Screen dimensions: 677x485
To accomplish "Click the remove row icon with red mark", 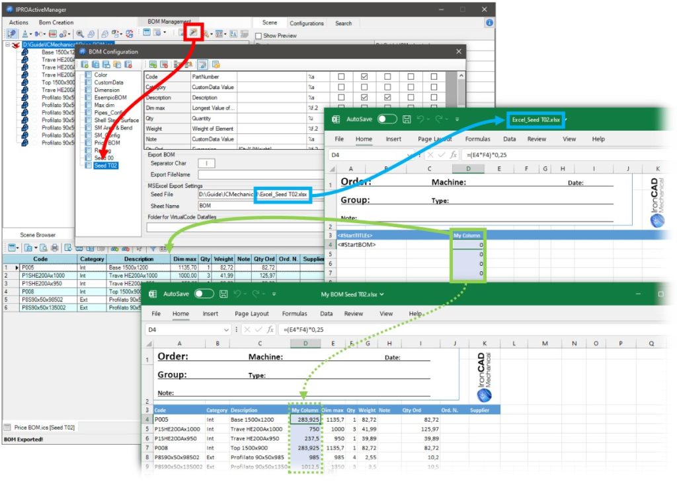I will click(x=164, y=64).
